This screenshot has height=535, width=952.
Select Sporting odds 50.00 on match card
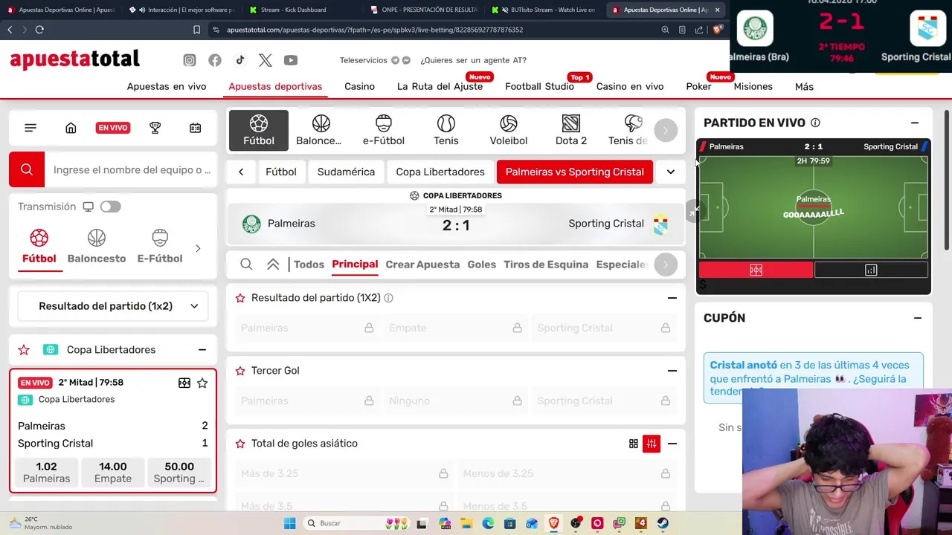tap(179, 473)
